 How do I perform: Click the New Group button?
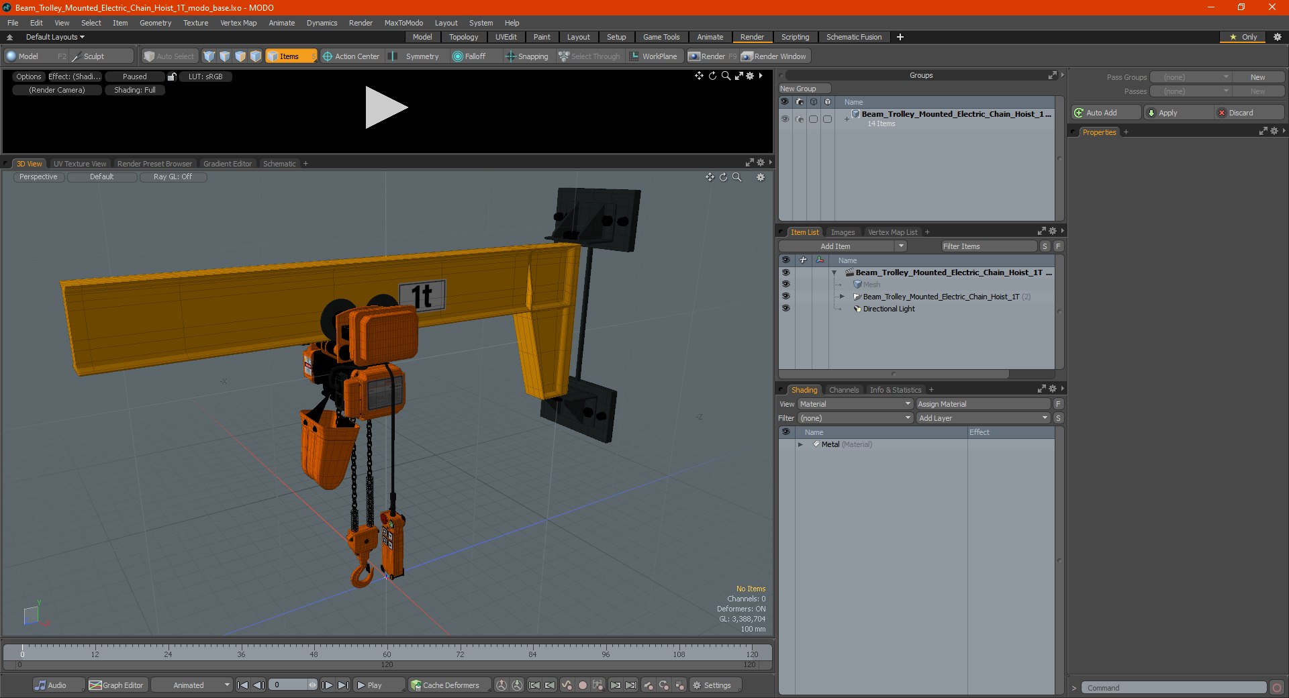[804, 89]
